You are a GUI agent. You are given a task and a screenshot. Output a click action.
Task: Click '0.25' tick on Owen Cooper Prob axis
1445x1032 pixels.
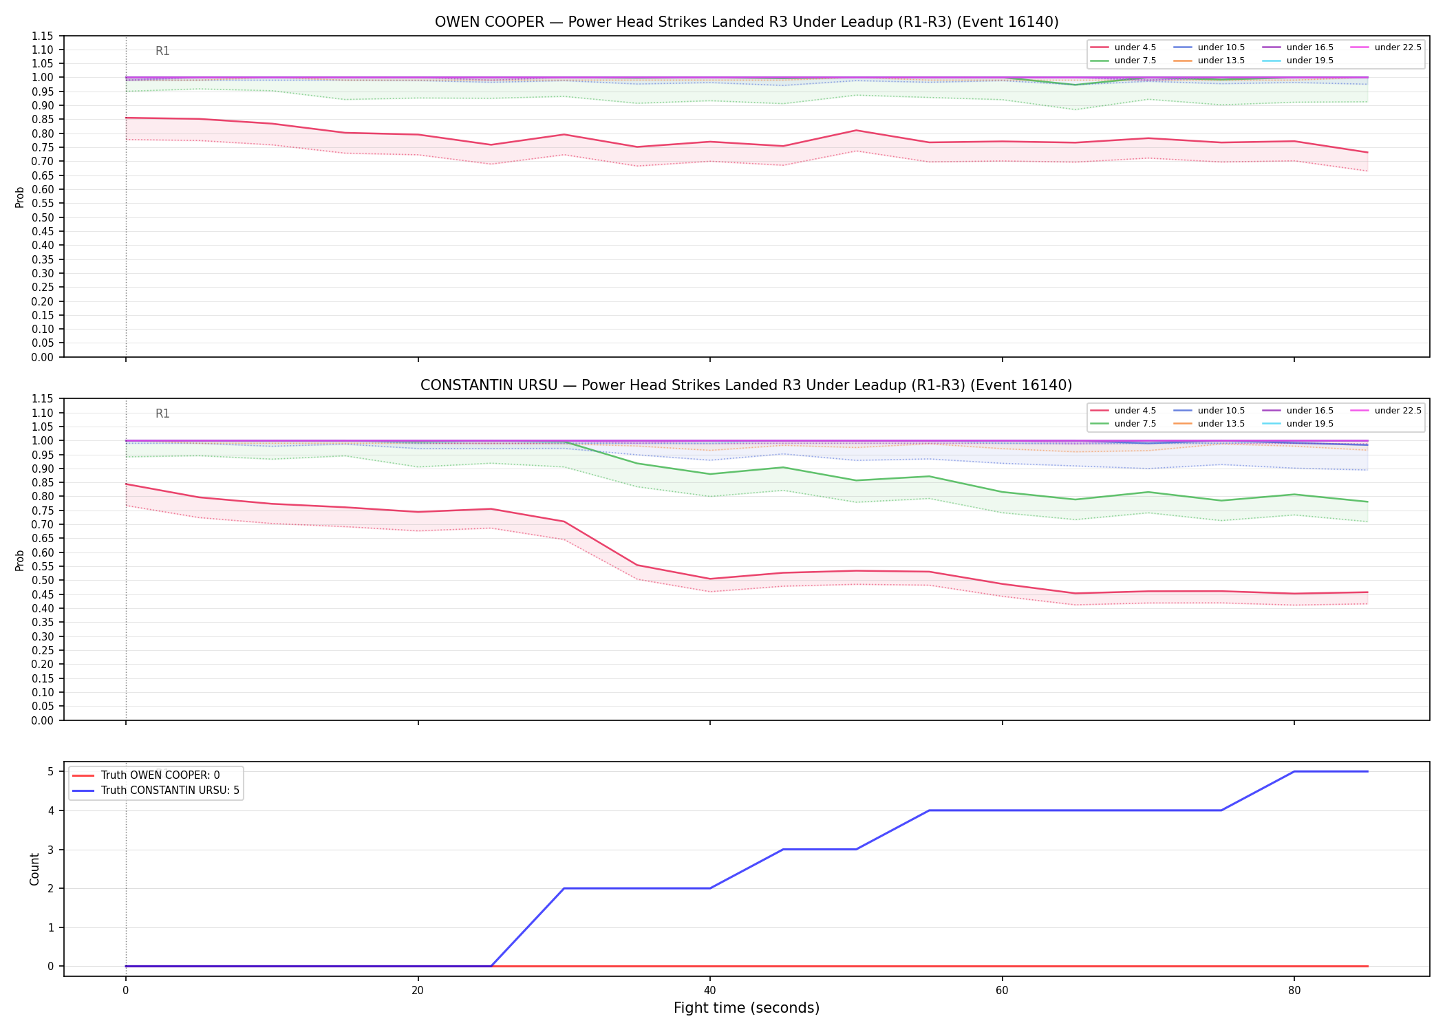43,287
